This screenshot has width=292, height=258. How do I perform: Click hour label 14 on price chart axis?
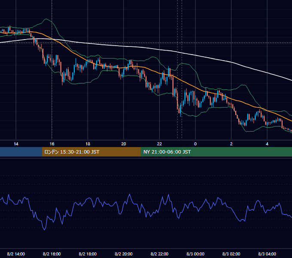point(16,144)
